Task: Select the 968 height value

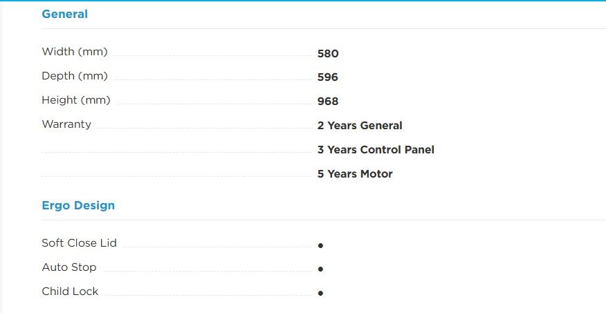Action: tap(328, 102)
